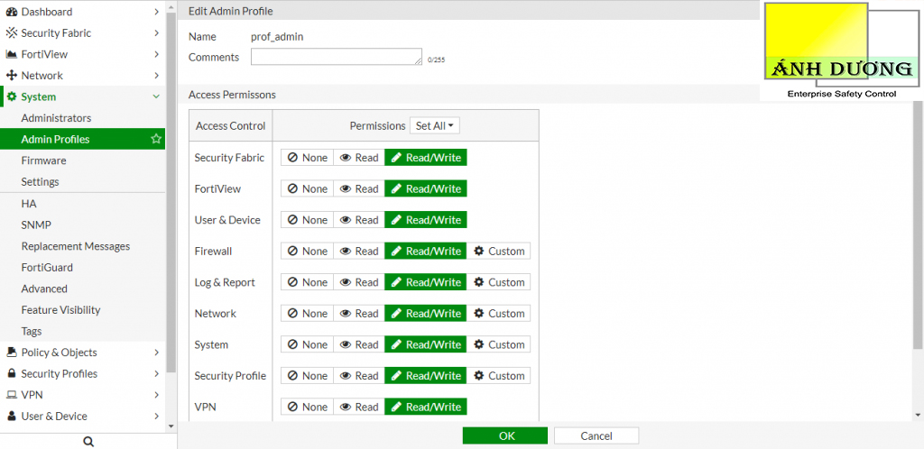
Task: Set User & Device permission to Read
Action: (359, 220)
